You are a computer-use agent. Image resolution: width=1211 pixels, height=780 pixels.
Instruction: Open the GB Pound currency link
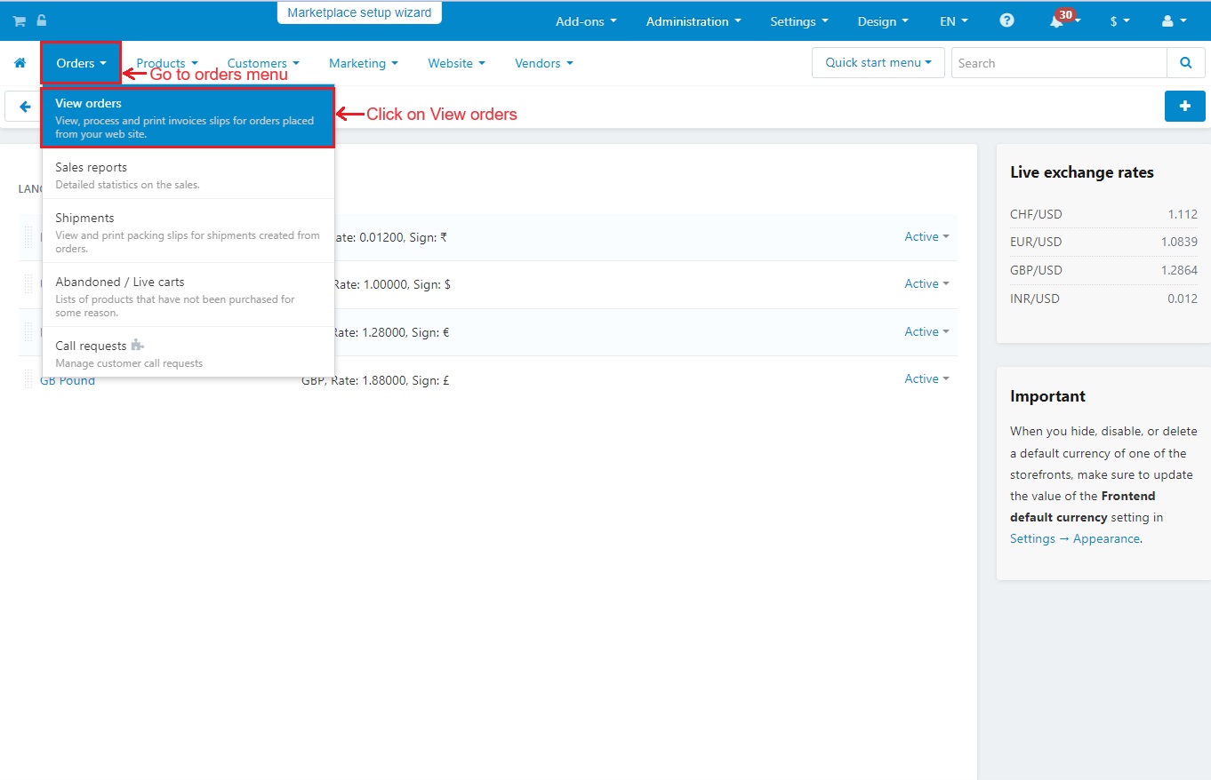click(x=68, y=381)
